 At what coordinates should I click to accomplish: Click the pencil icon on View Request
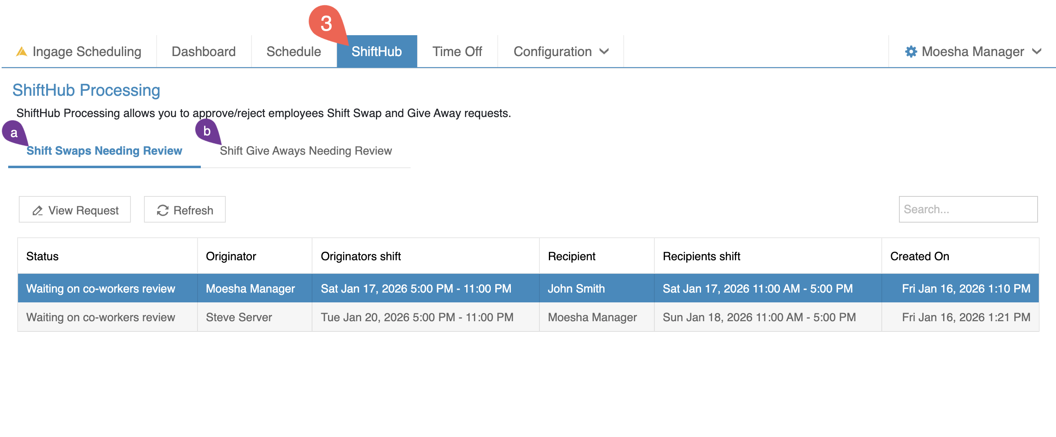point(38,210)
